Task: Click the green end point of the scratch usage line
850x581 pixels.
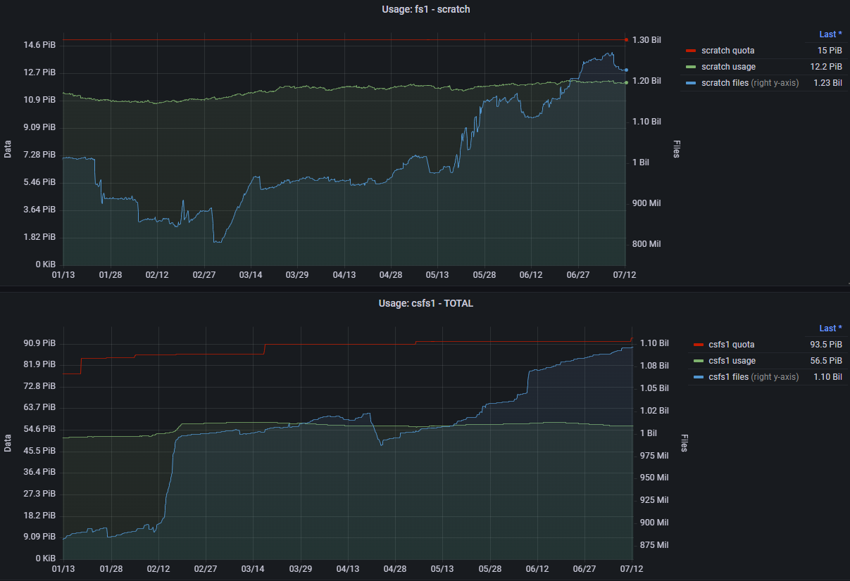Action: (626, 82)
